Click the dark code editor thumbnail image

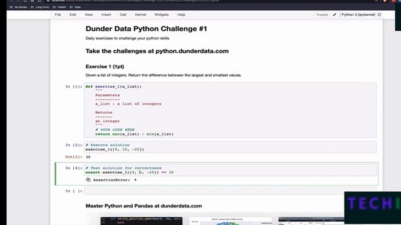pyautogui.click(x=142, y=221)
